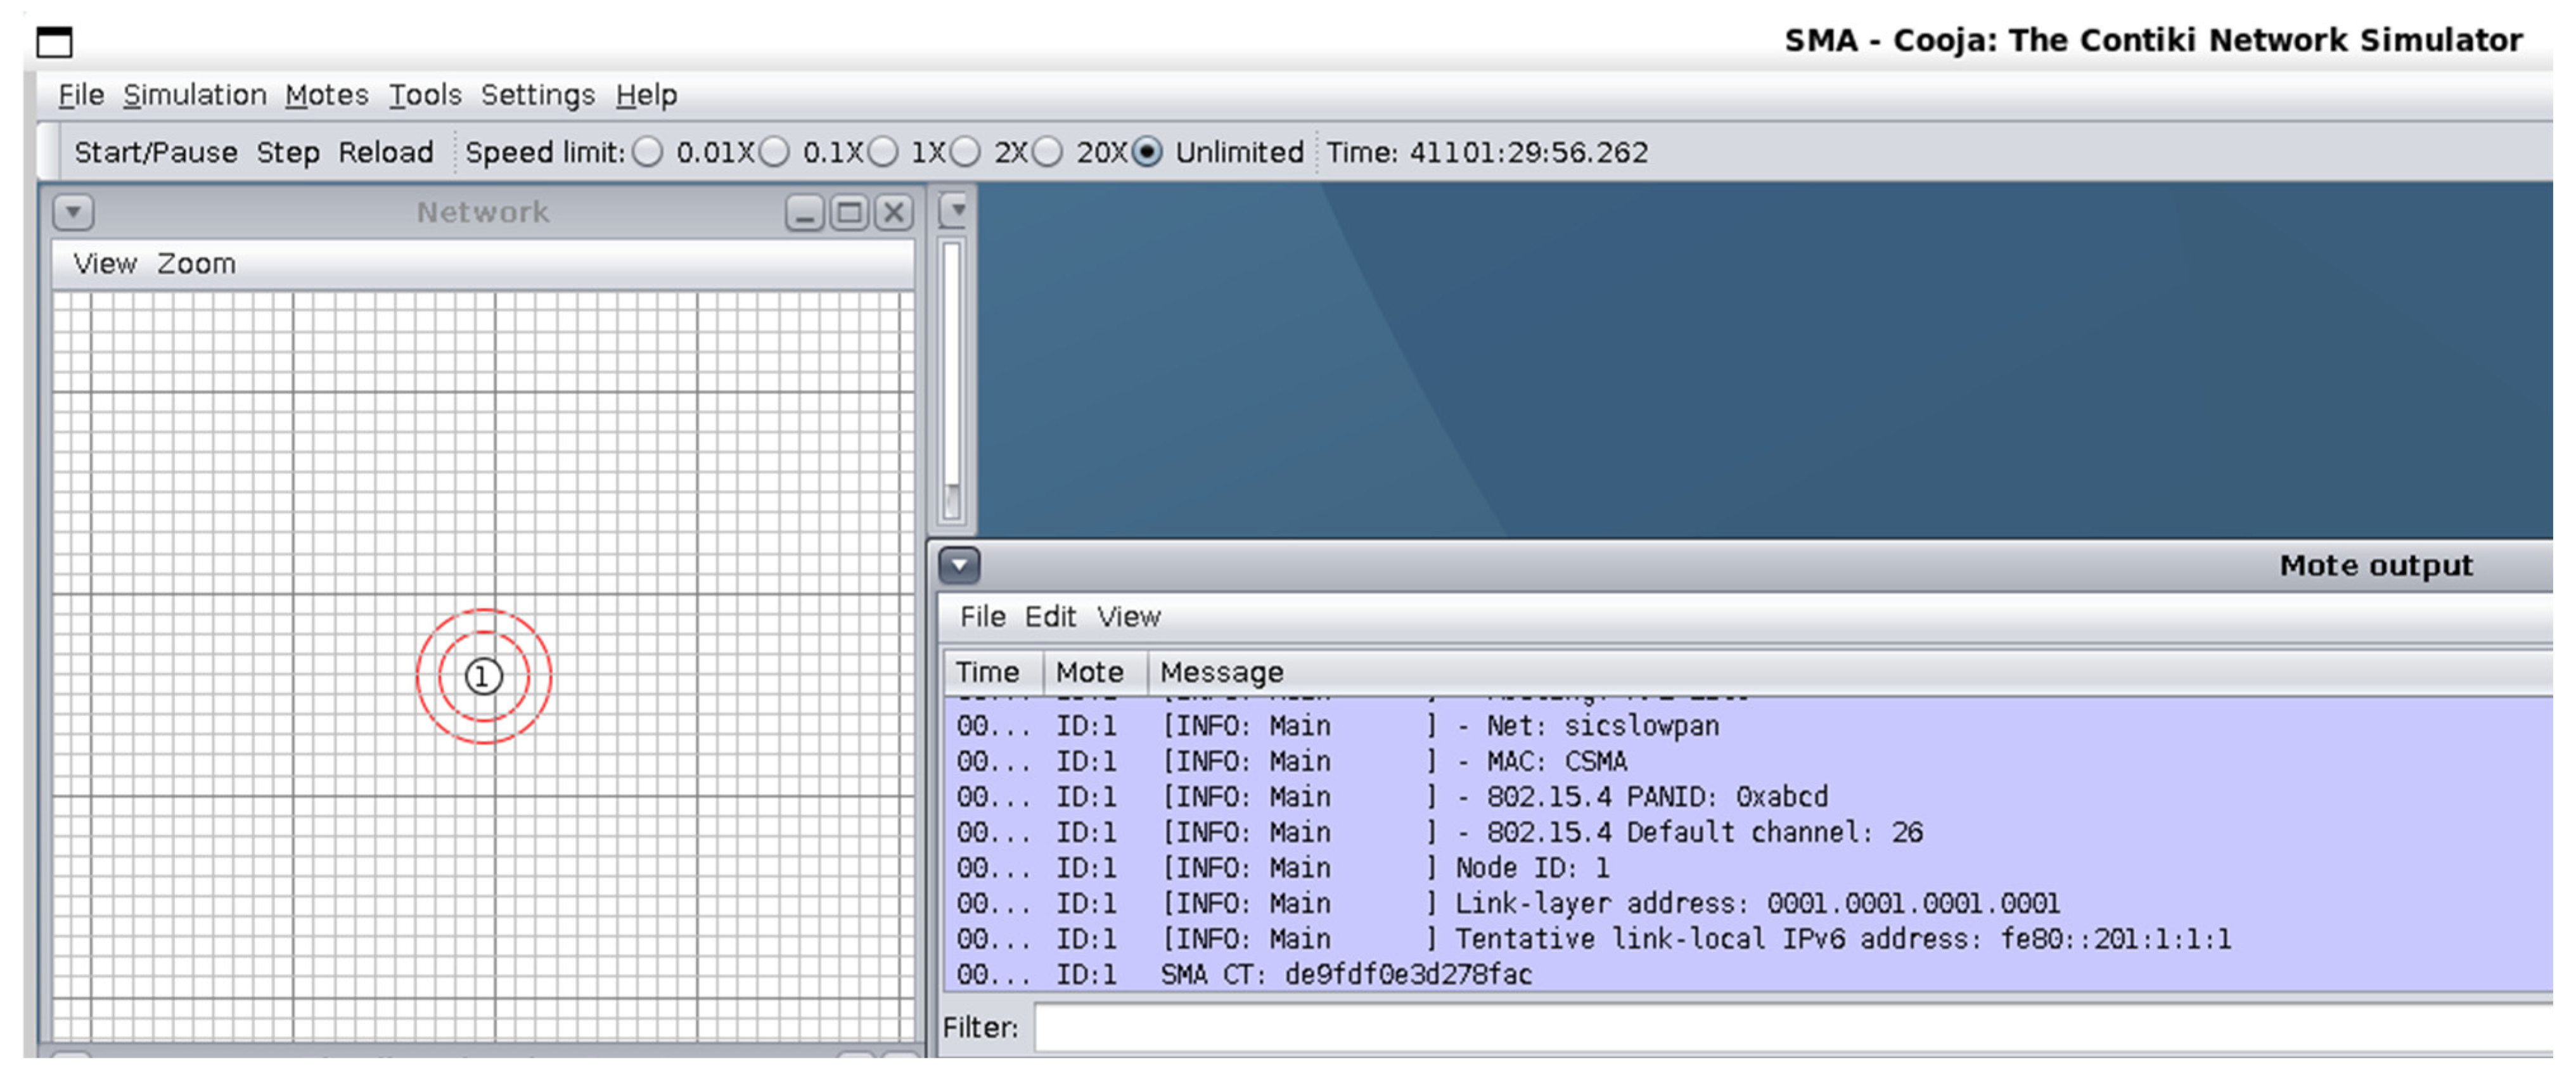This screenshot has width=2576, height=1083.
Task: Open the Network panel dropdown arrow icon
Action: (x=73, y=212)
